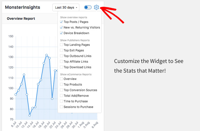Enable the eCommerce Overview checkbox
This screenshot has height=131, width=200.
coord(61,79)
